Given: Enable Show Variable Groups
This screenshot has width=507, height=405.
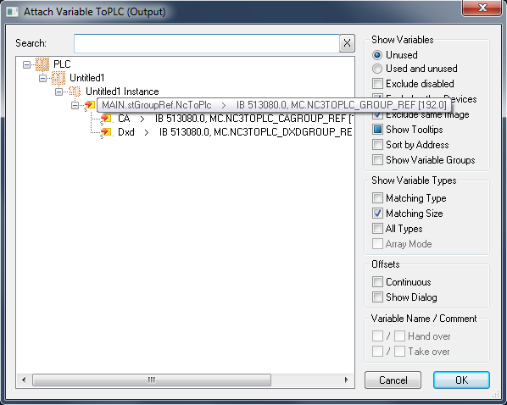Looking at the screenshot, I should (x=377, y=159).
